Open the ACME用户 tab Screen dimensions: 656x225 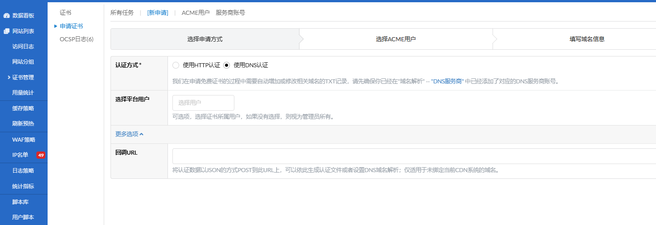[x=195, y=13]
